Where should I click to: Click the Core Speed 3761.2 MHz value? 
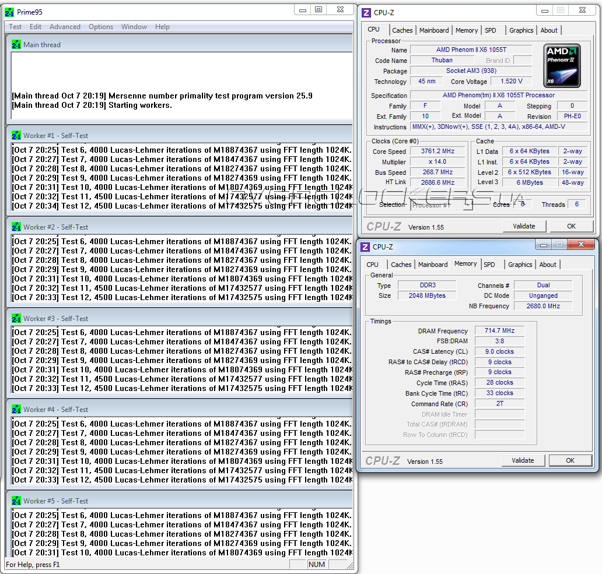tap(437, 152)
